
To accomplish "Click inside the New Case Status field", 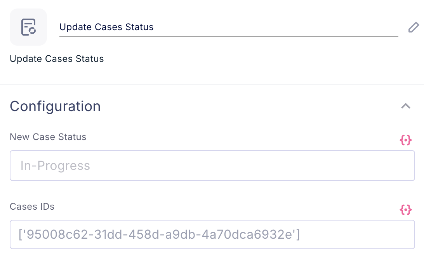I will tap(212, 166).
